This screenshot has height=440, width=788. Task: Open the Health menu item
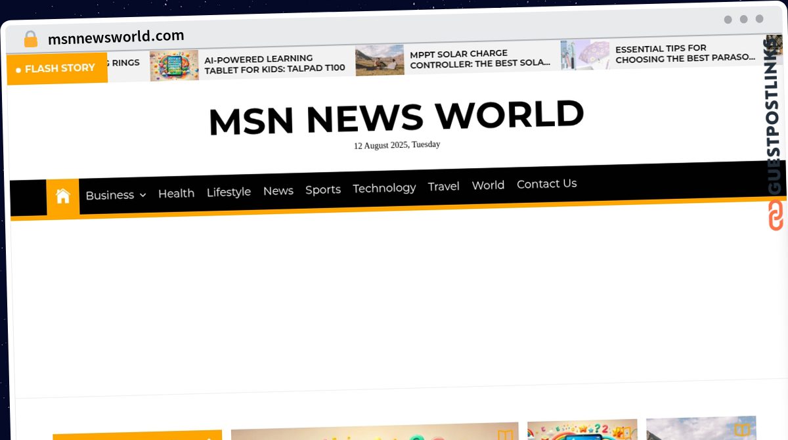[x=176, y=193]
